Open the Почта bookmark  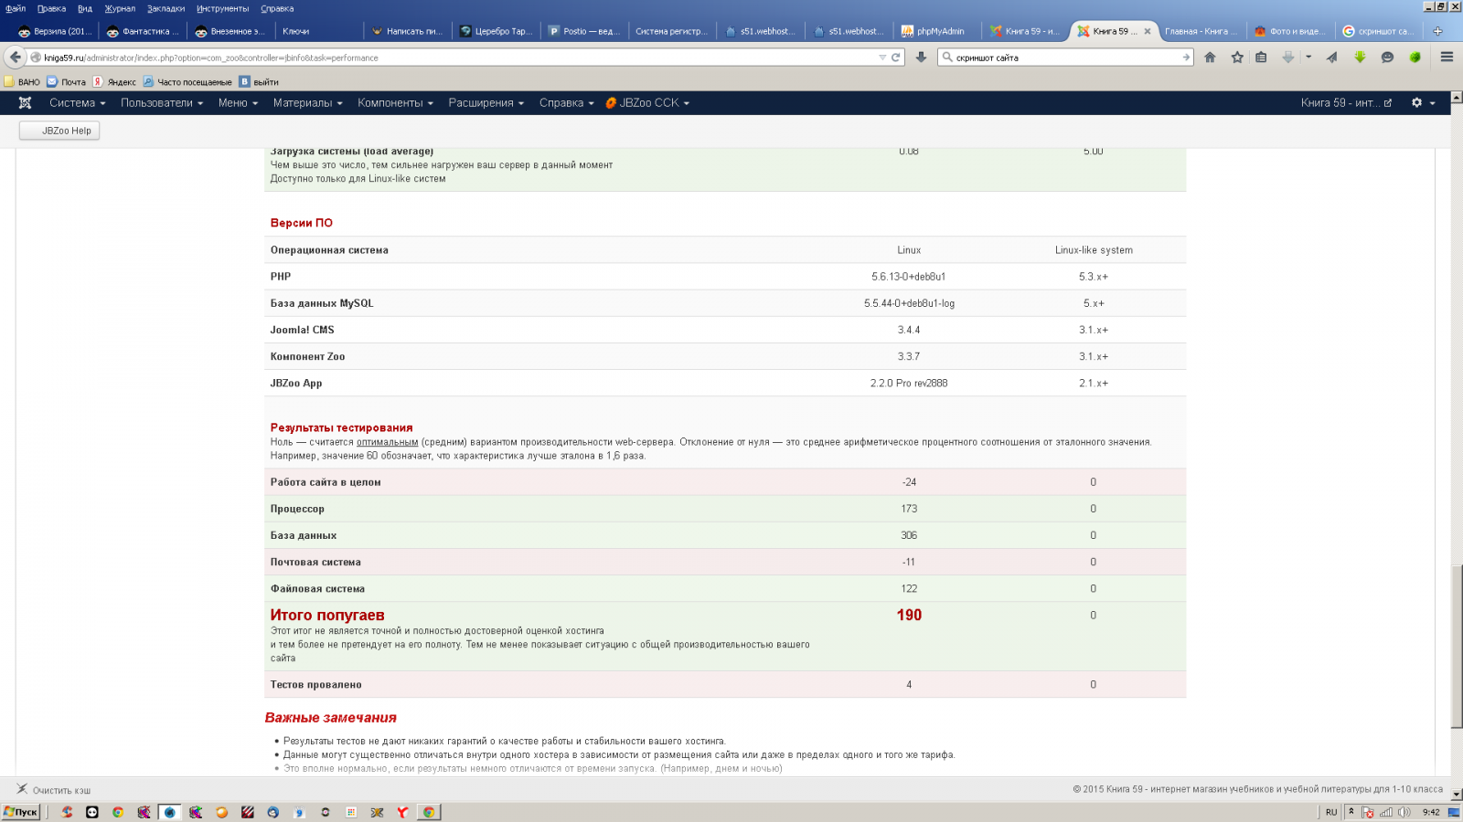point(66,82)
